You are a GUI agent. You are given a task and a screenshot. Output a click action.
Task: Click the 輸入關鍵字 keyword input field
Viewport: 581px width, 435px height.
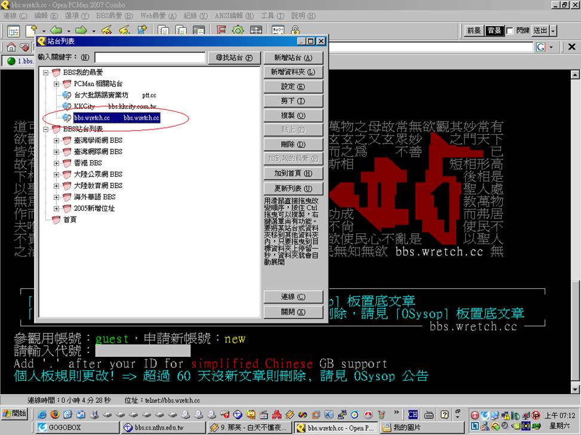[x=149, y=58]
